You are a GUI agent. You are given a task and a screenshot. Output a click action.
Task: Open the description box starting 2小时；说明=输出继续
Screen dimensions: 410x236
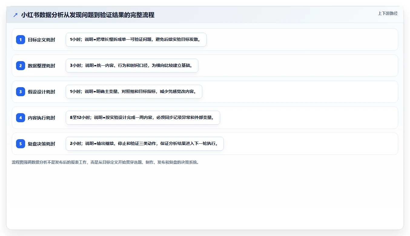click(x=145, y=144)
